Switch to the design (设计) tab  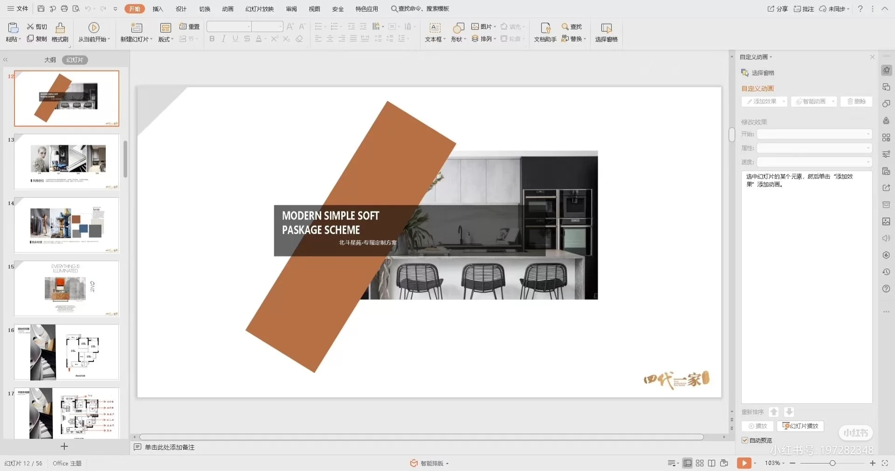tap(181, 9)
